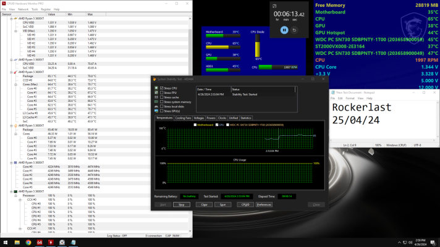The width and height of the screenshot is (440, 247).
Task: Click the Stress CPU chip icon
Action: coord(156,88)
